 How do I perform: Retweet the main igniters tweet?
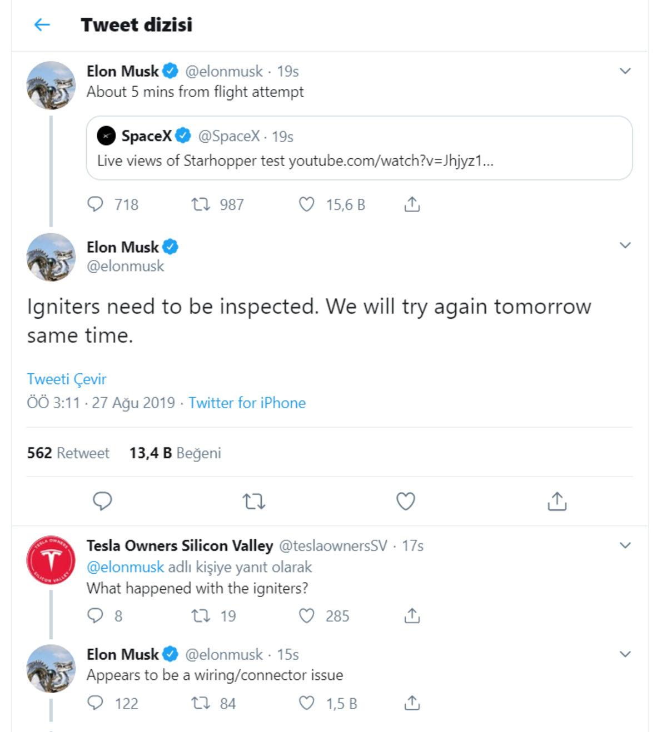tap(254, 502)
